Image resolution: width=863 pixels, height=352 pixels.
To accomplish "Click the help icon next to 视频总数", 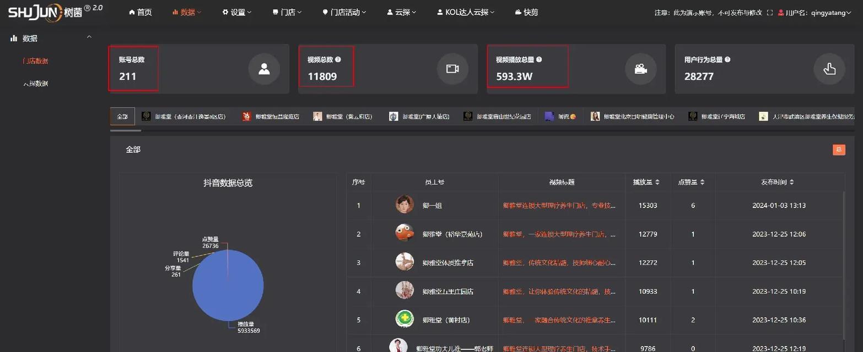I will (x=338, y=59).
